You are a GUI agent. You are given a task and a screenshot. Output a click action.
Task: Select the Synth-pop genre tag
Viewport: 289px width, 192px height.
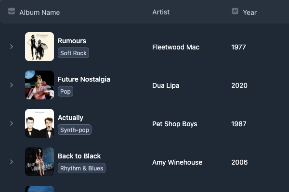pyautogui.click(x=75, y=130)
